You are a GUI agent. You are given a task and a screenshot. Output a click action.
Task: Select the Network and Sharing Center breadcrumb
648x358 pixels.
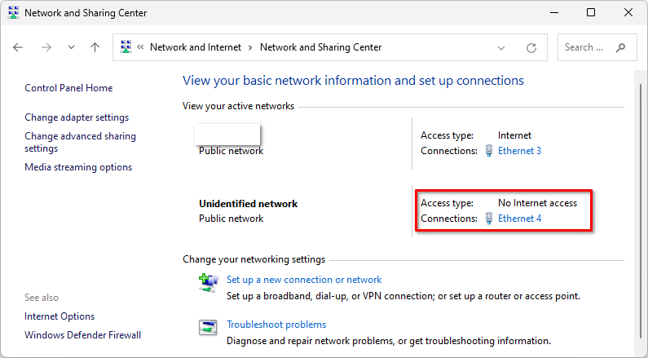[x=320, y=47]
